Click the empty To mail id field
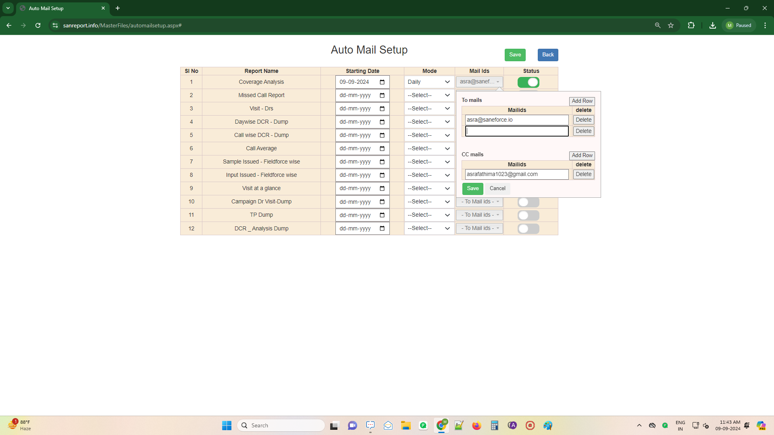The image size is (774, 435). (x=517, y=131)
